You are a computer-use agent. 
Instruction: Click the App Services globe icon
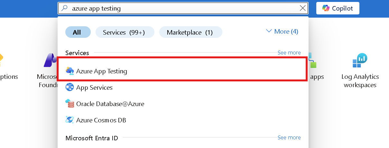coord(70,87)
